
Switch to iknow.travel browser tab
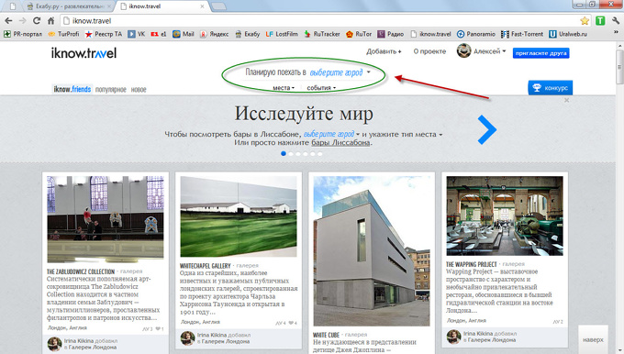tap(162, 6)
